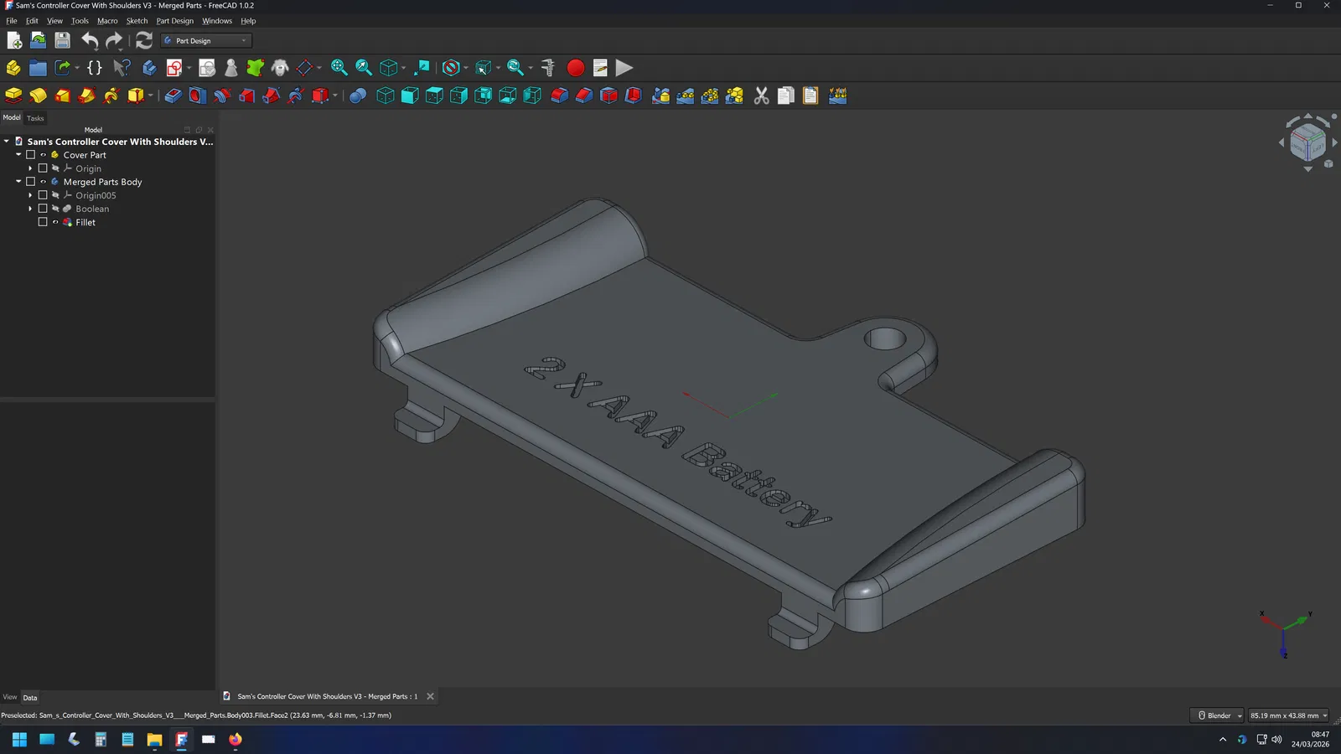Save the document with the floppy disk icon

[x=62, y=40]
